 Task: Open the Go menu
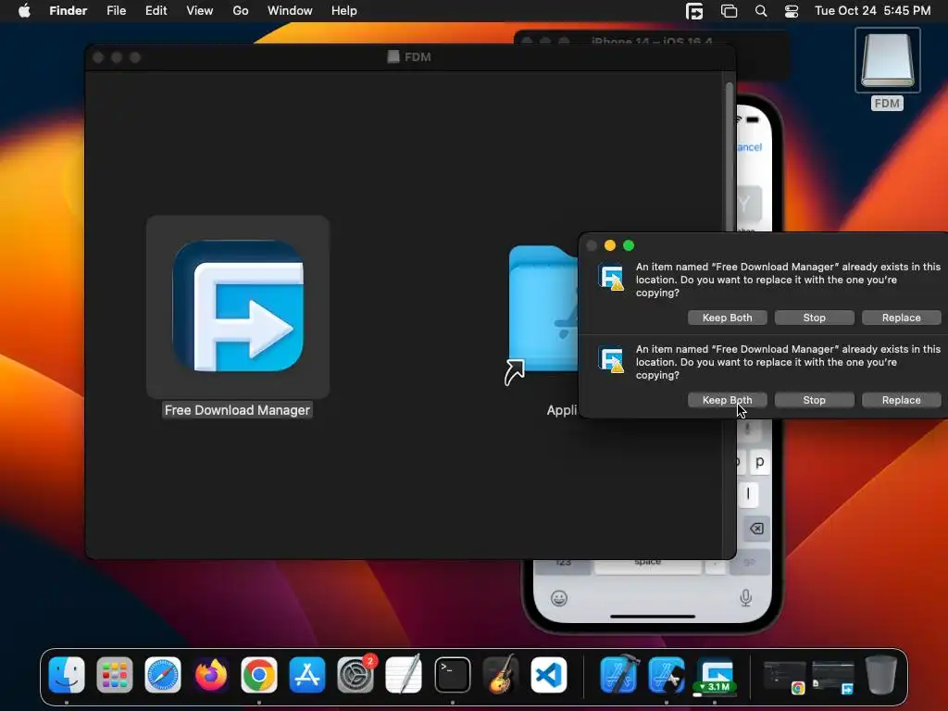point(241,11)
